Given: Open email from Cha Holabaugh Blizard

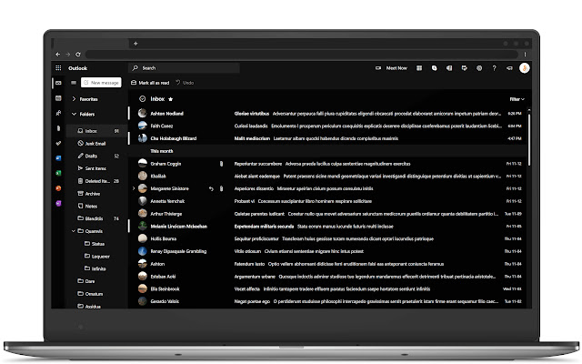Looking at the screenshot, I should pyautogui.click(x=328, y=138).
